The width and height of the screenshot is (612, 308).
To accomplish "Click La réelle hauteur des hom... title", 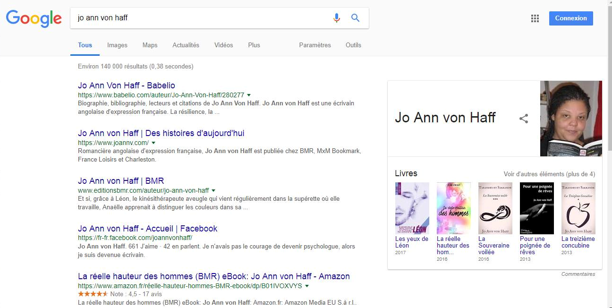I will pos(453,246).
